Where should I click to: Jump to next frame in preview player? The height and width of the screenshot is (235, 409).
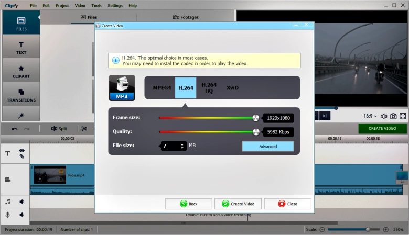point(325,116)
